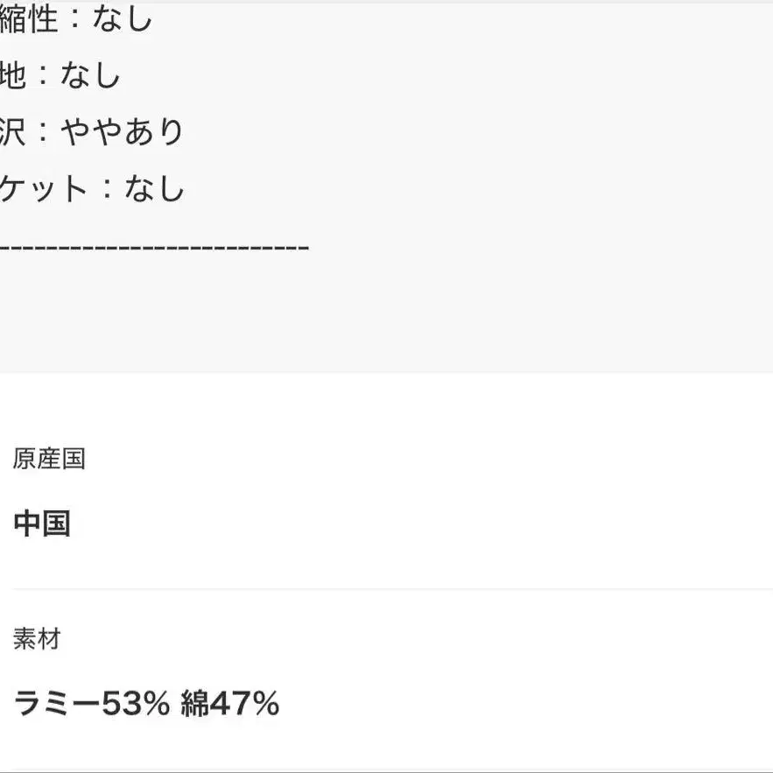Click なし next to 縮性
773x773 pixels.
tap(123, 19)
